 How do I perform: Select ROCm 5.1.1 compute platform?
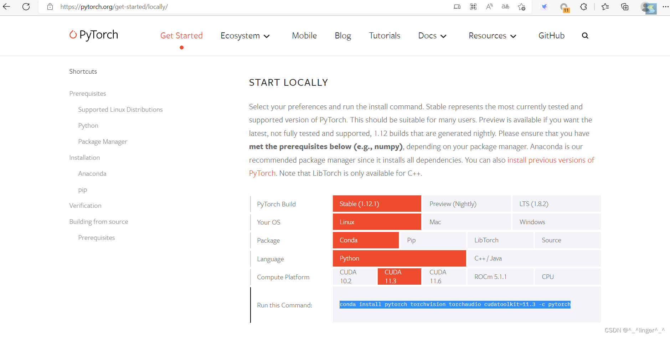pyautogui.click(x=500, y=277)
